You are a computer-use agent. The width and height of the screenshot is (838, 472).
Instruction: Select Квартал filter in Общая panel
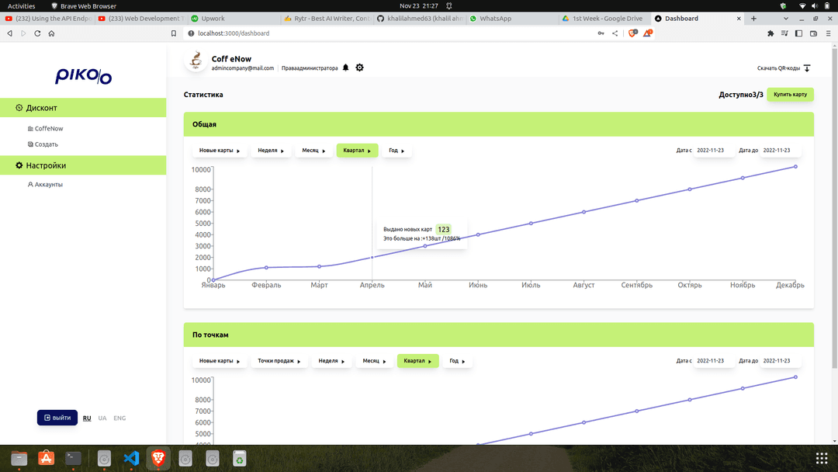coord(357,151)
